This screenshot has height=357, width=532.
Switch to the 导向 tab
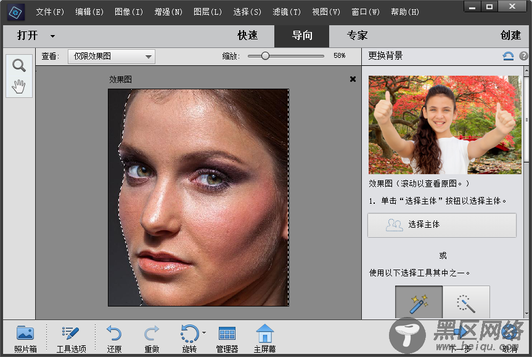pos(301,36)
